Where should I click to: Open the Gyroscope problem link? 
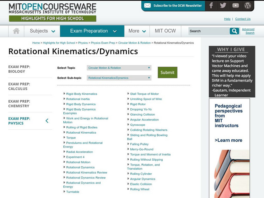[x=138, y=125]
